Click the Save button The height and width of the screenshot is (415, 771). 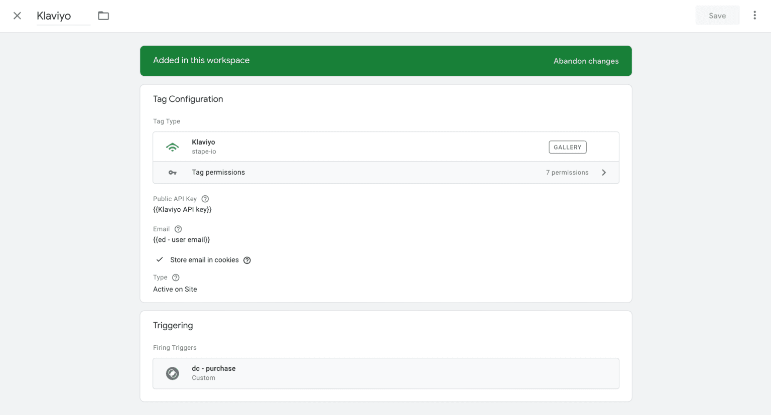[x=717, y=16]
